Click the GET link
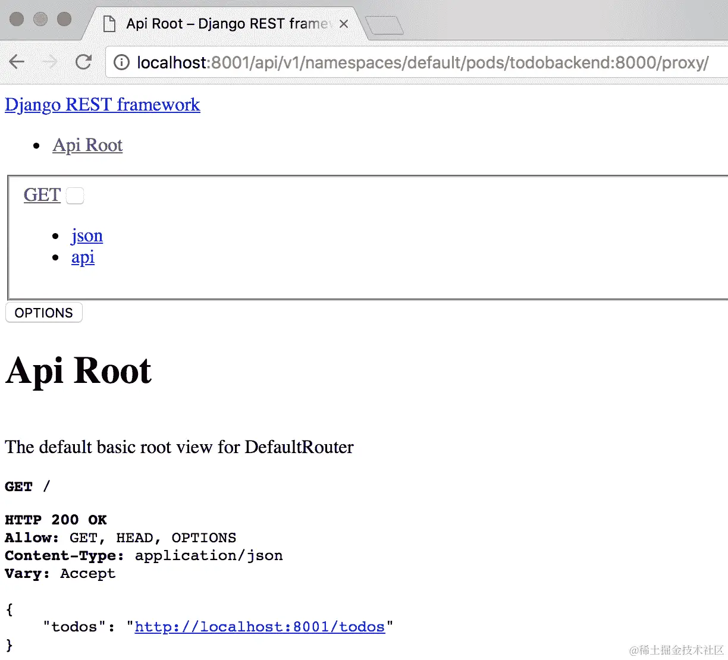 click(x=42, y=195)
